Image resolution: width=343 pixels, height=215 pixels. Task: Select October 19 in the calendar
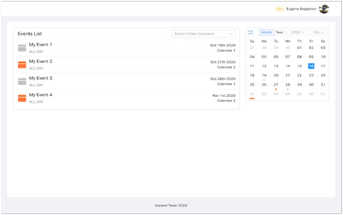tap(264, 75)
